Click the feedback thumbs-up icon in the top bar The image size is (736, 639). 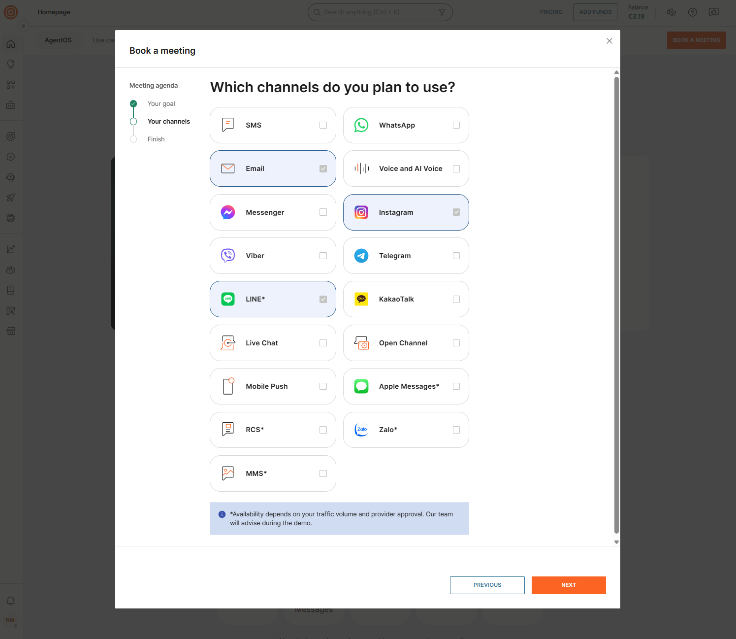[713, 12]
